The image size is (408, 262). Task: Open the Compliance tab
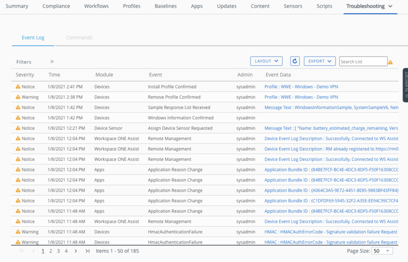[56, 6]
